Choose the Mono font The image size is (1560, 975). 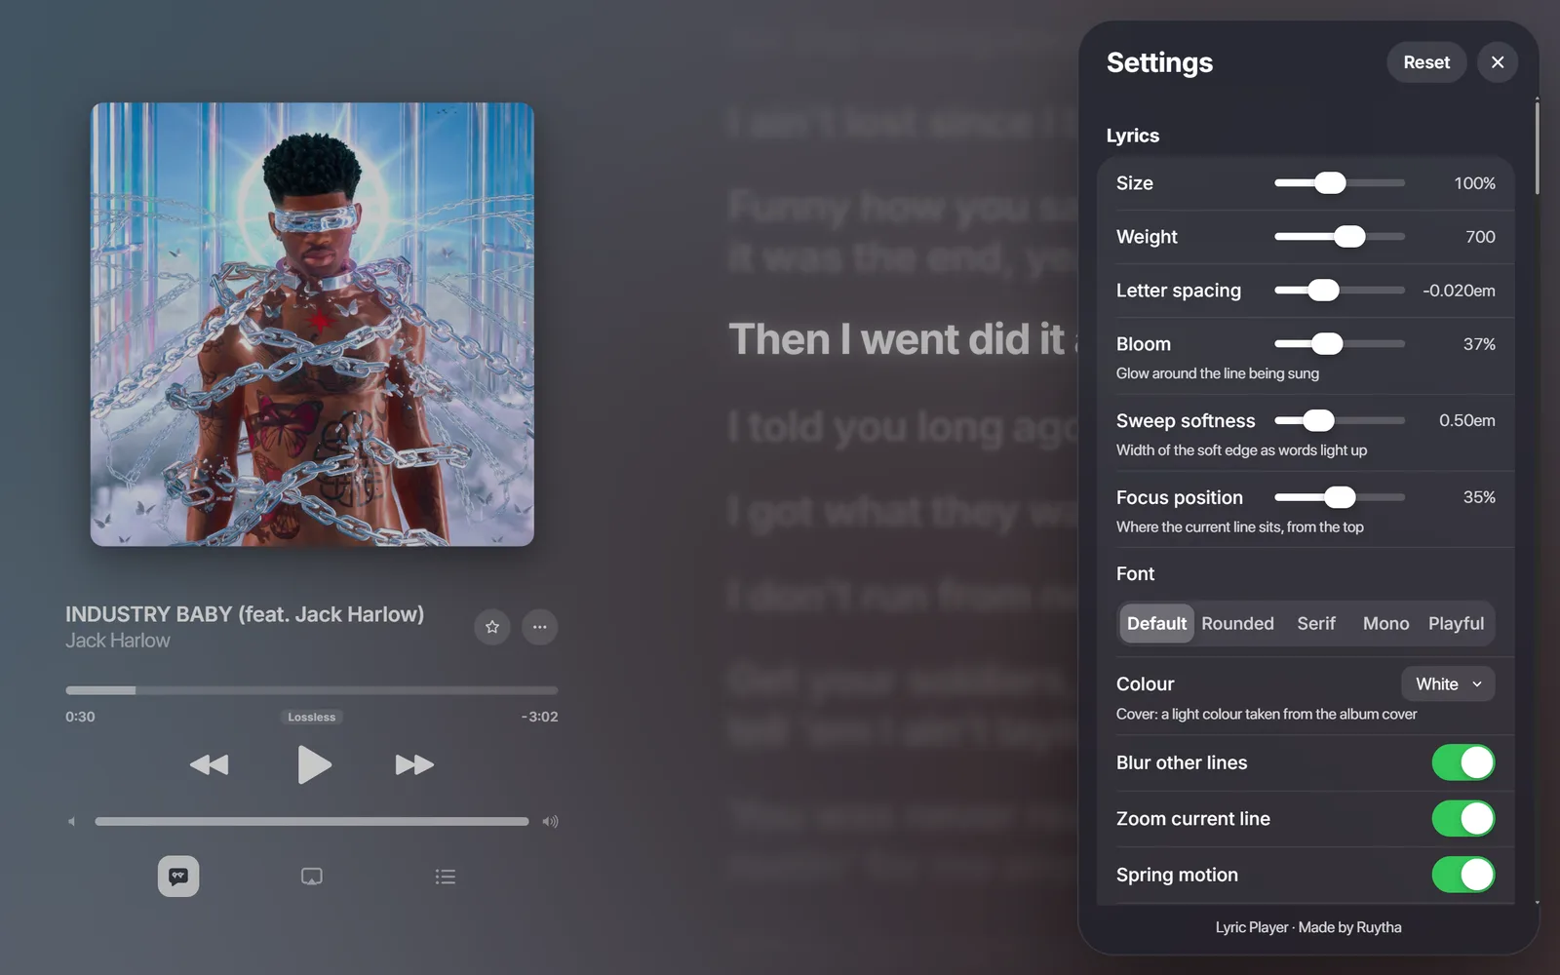coord(1385,624)
